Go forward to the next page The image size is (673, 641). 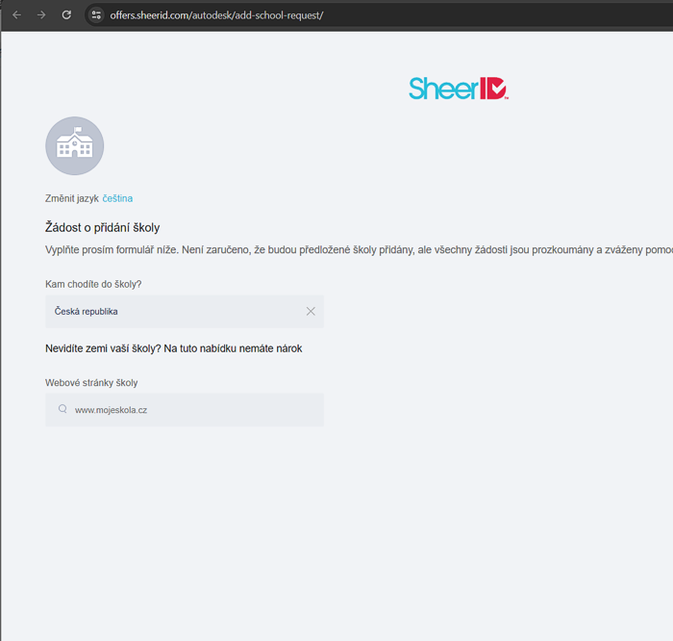tap(41, 15)
